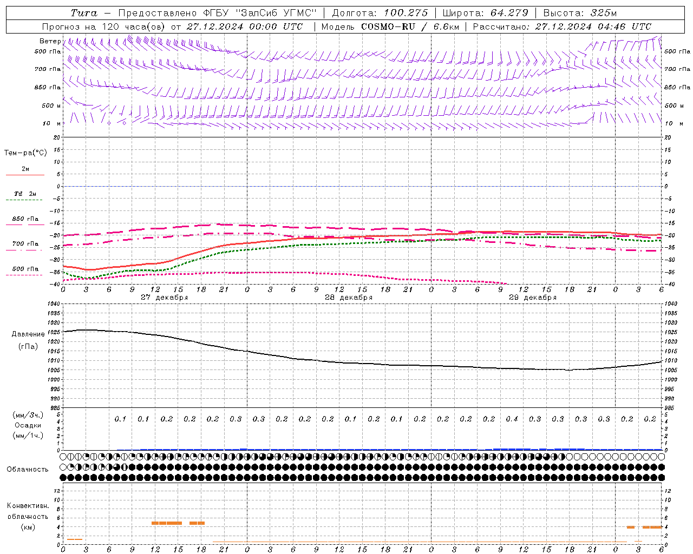The width and height of the screenshot is (693, 554).
Task: Select the Предоставлено ФГБУ "ЗапСиб УГМС" text
Action: [217, 13]
